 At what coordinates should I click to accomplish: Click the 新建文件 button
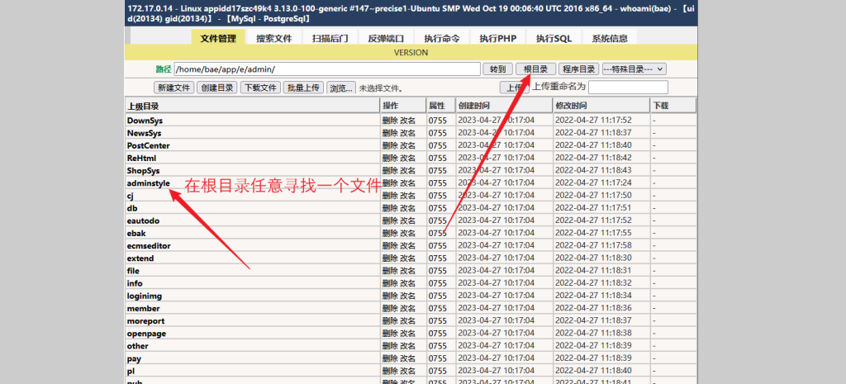pos(174,88)
